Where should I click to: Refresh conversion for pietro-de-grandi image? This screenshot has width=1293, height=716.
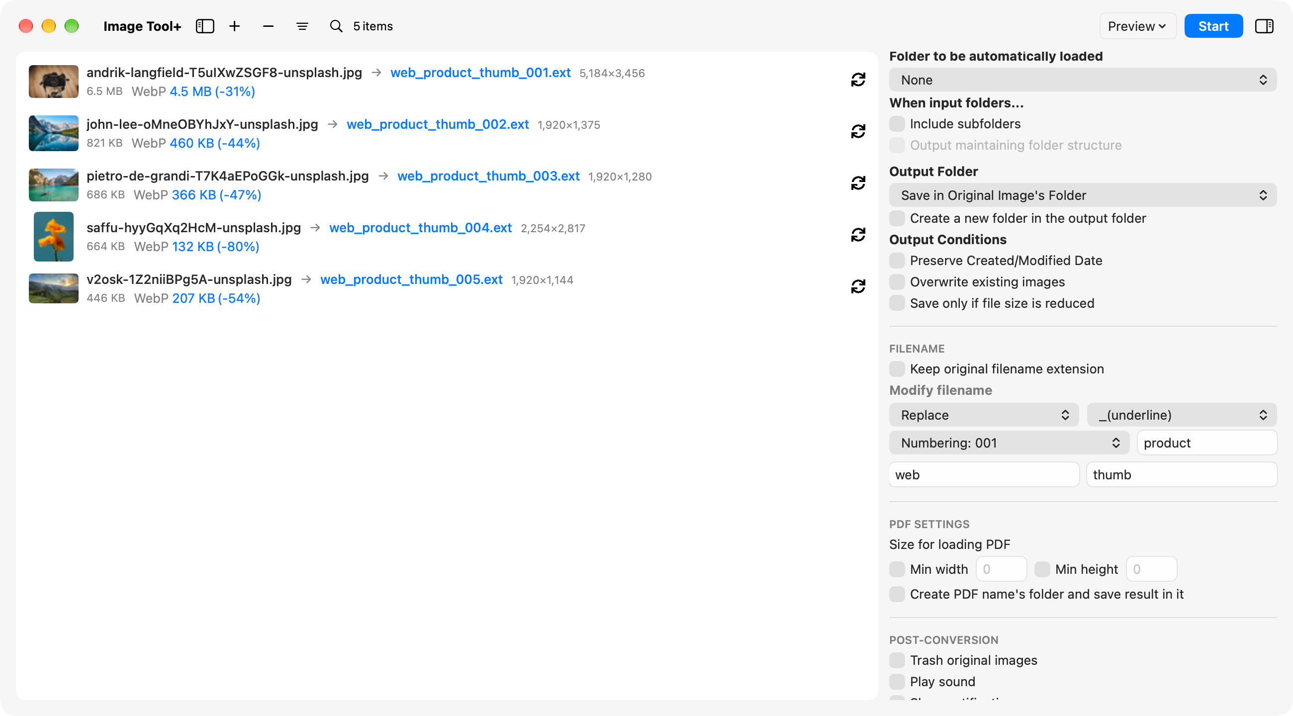(858, 183)
